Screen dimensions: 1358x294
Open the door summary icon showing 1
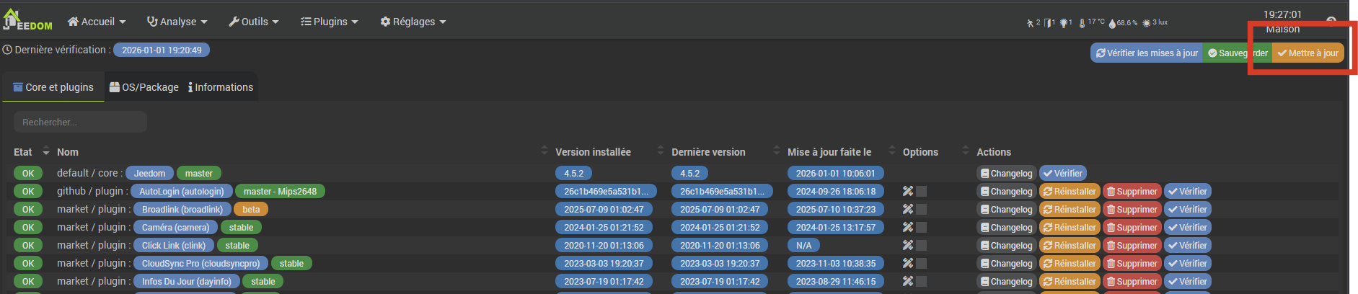click(1049, 23)
